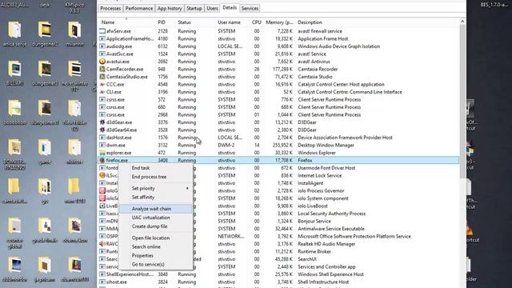The height and width of the screenshot is (288, 512).
Task: Click the audiodg.exe process icon
Action: (102, 46)
